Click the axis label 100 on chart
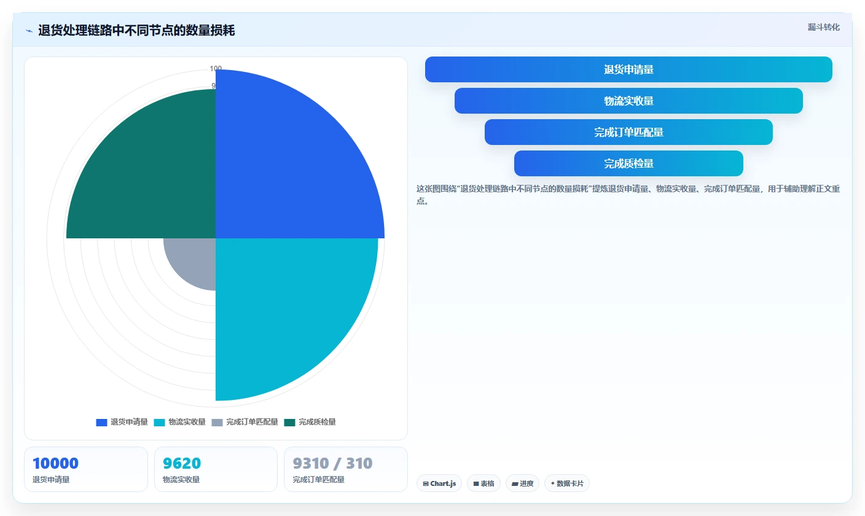 pyautogui.click(x=216, y=69)
